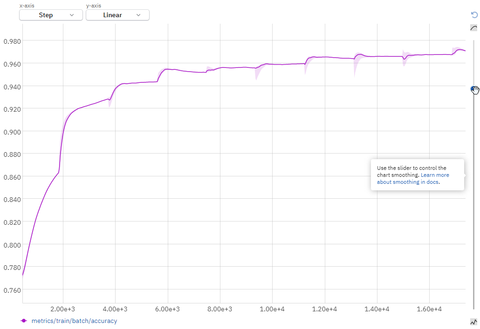Click the smooth curve icon above slider
This screenshot has width=480, height=329.
(x=474, y=28)
